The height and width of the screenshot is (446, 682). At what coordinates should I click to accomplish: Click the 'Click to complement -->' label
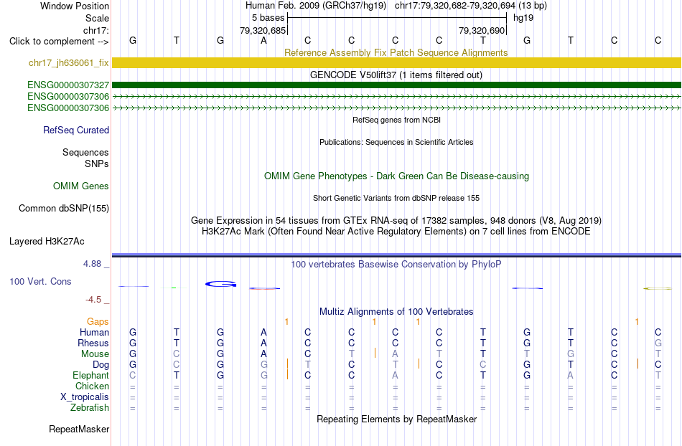[x=59, y=42]
